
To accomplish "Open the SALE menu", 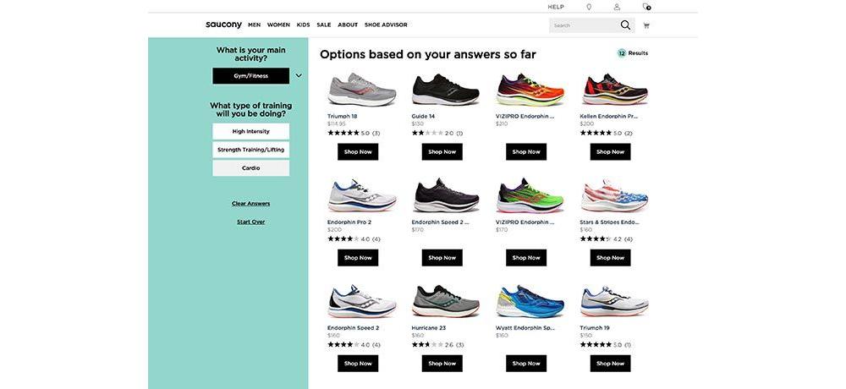I will [x=324, y=25].
